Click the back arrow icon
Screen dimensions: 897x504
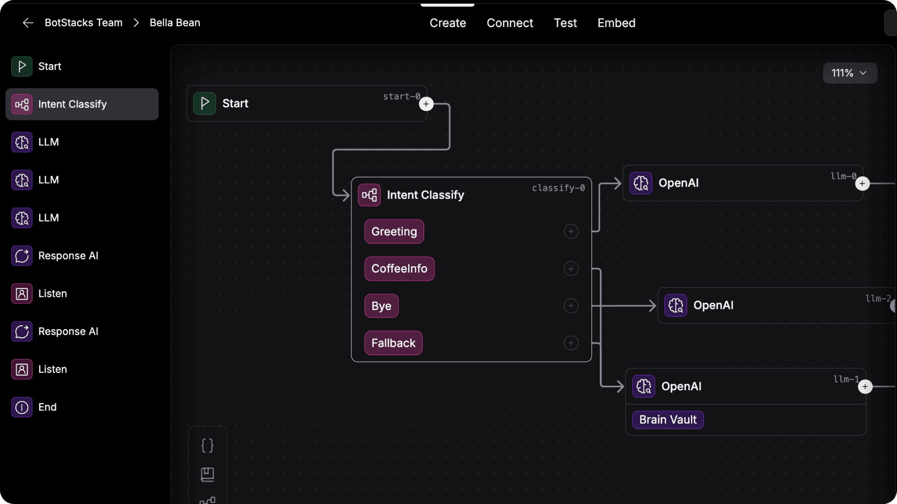coord(28,23)
